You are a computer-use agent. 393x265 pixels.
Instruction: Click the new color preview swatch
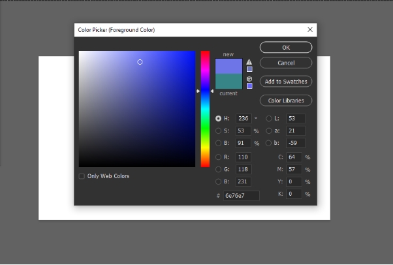(x=228, y=66)
